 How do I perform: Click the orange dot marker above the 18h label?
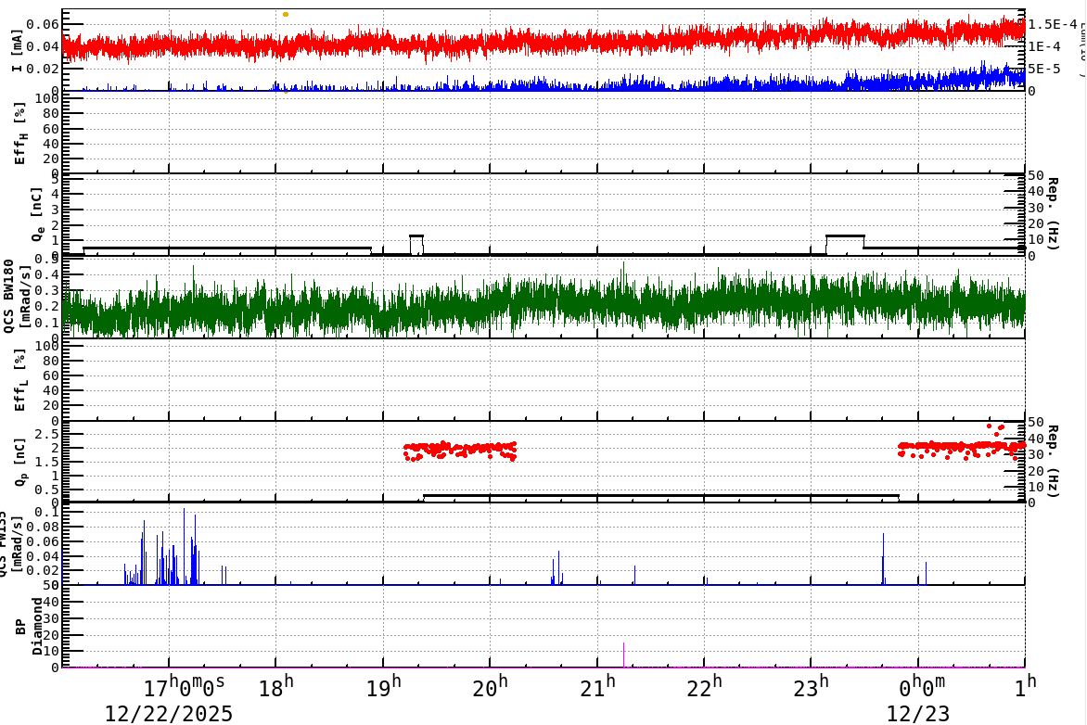coord(285,13)
